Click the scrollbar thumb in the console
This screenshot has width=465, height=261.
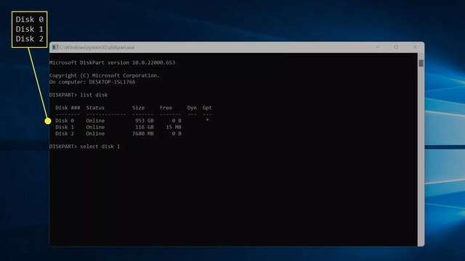(x=421, y=63)
